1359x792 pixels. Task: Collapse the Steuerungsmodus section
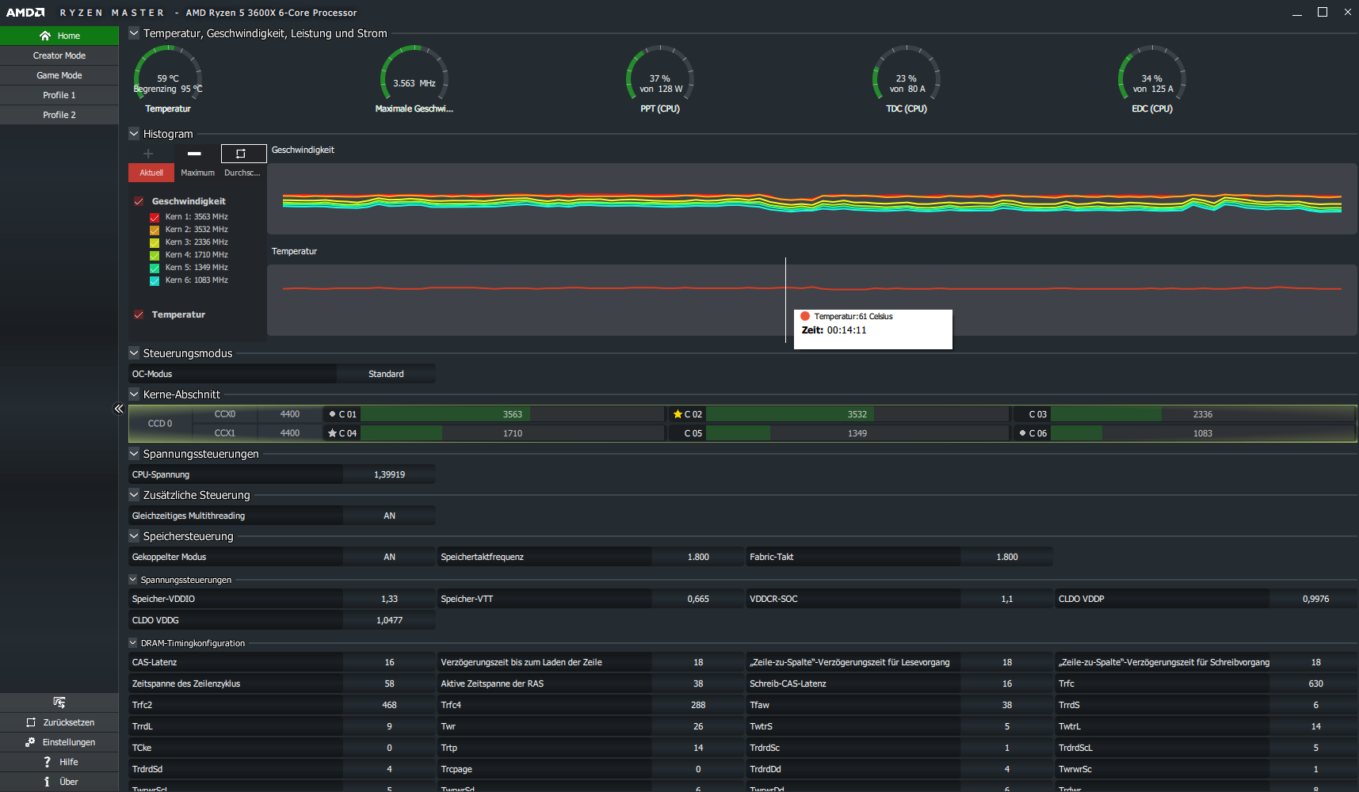(x=134, y=353)
